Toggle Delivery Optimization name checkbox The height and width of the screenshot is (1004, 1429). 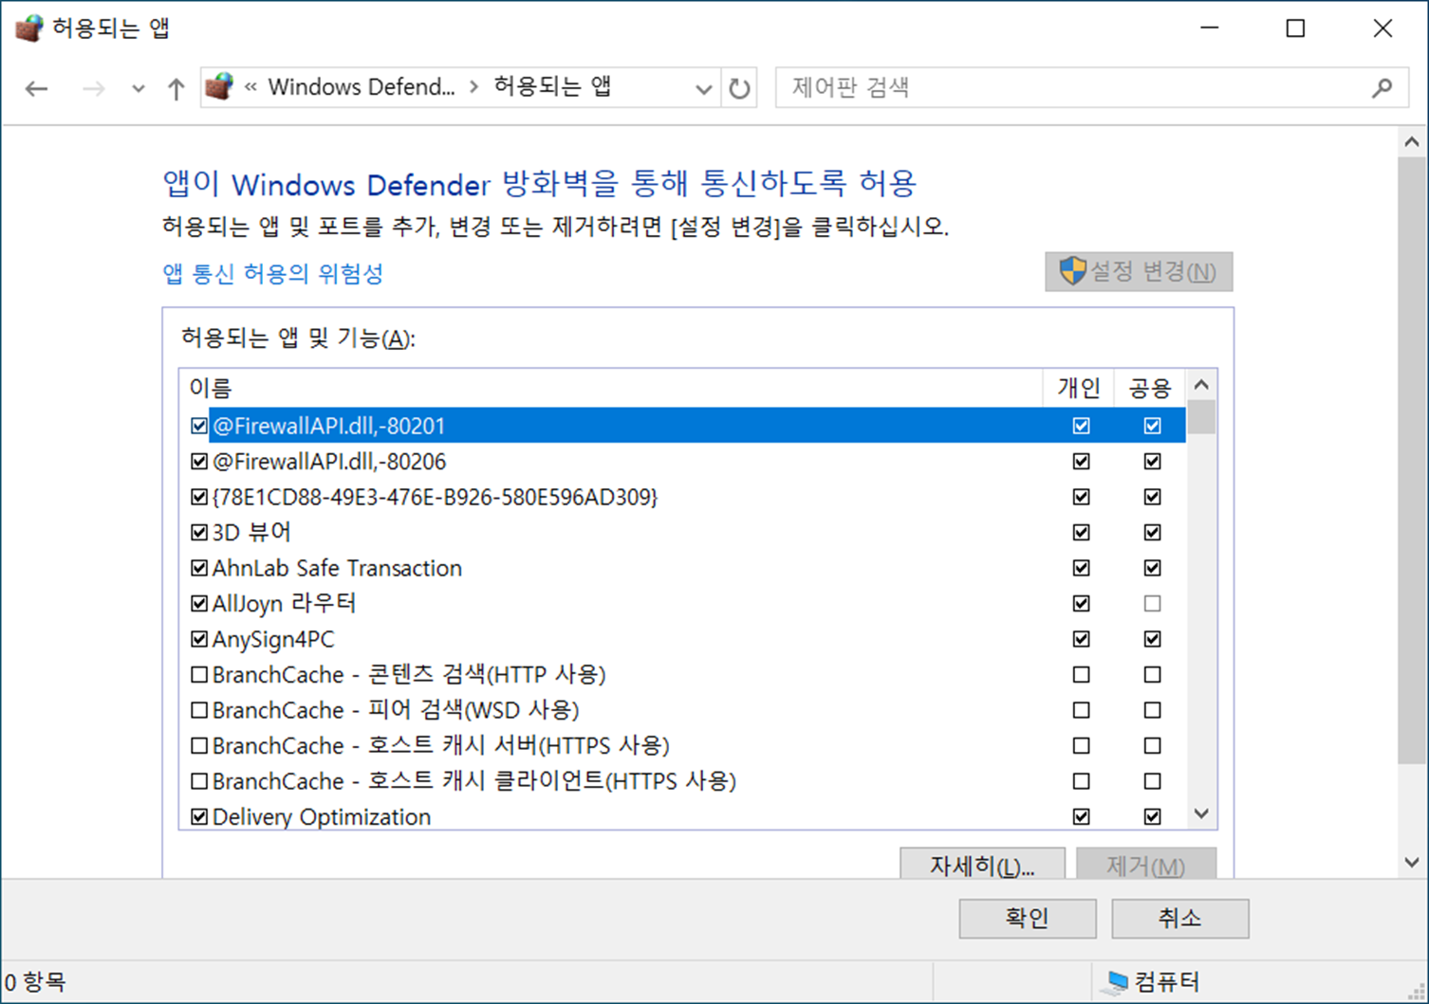point(199,817)
